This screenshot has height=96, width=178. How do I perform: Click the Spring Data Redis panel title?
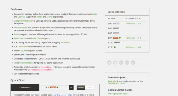tap(116, 12)
